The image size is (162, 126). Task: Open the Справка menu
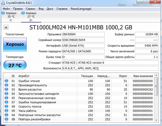pos(62,8)
